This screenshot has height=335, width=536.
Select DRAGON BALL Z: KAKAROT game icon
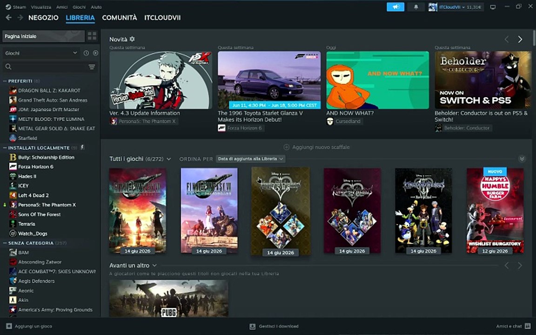(x=13, y=90)
